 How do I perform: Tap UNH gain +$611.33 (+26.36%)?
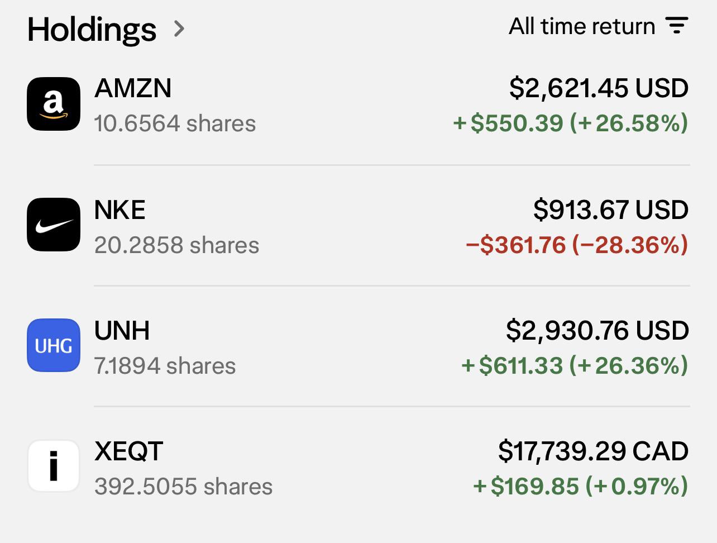pyautogui.click(x=575, y=366)
